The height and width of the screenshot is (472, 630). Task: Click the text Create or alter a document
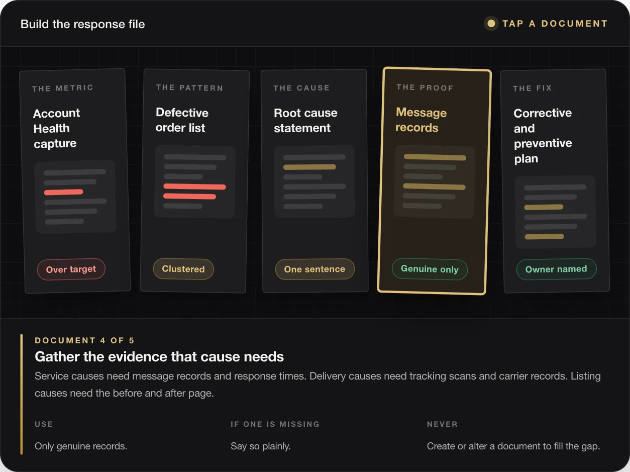click(513, 446)
